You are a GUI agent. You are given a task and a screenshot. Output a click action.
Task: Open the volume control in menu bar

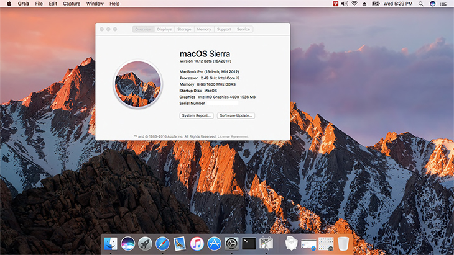[x=345, y=4]
